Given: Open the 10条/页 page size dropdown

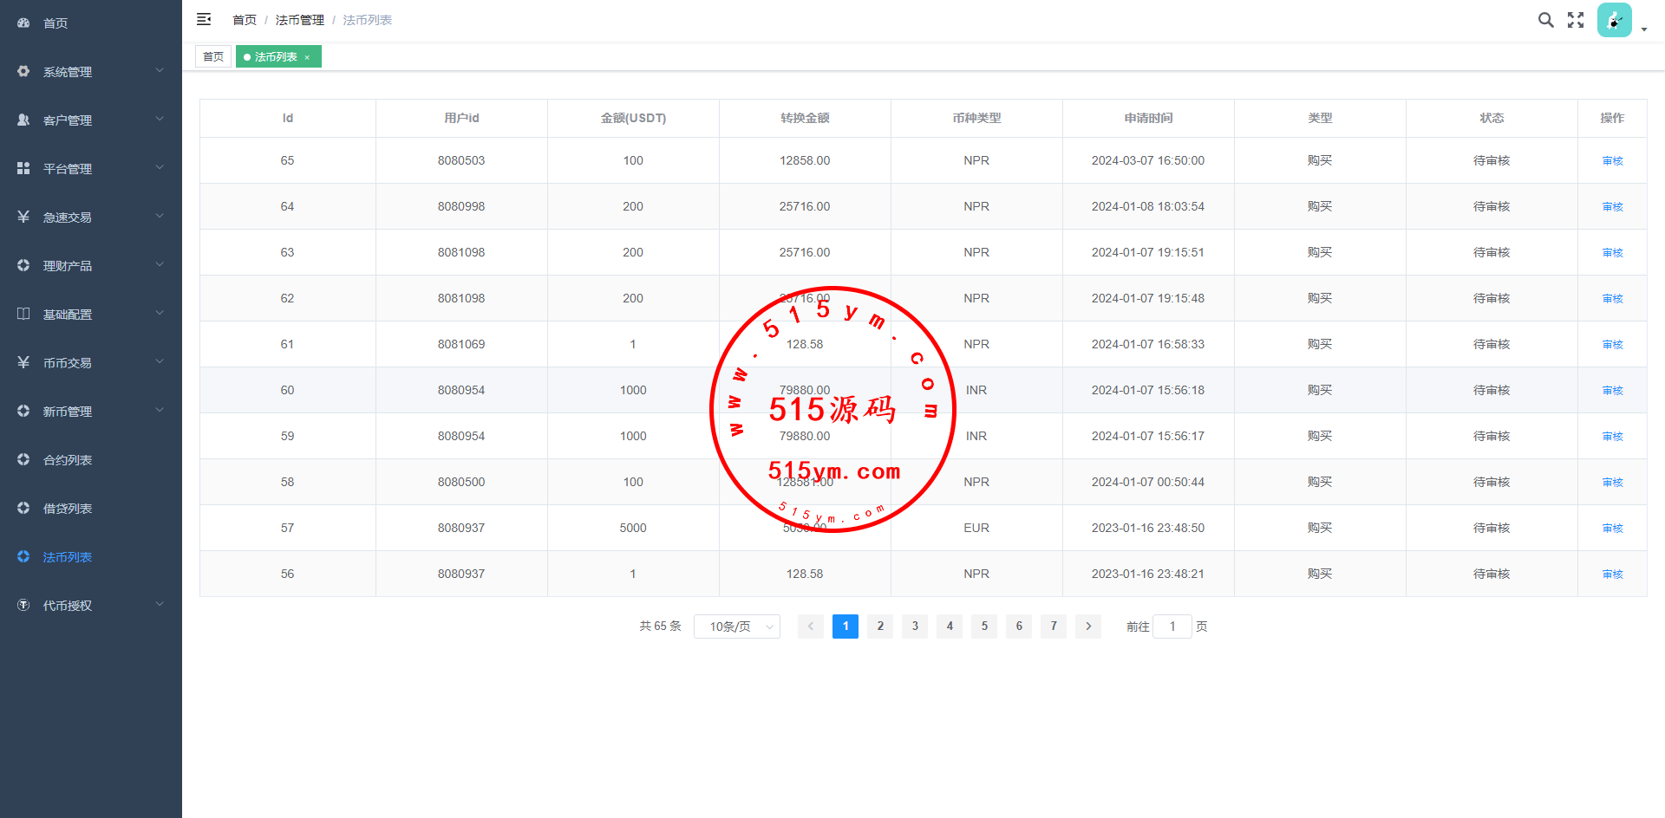Looking at the screenshot, I should click(736, 626).
